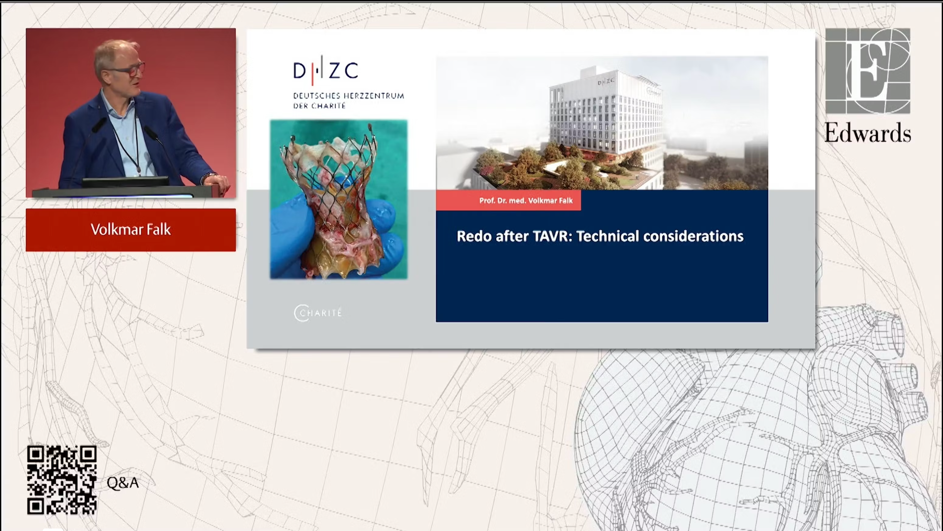Click the Charité logo at slide bottom
This screenshot has height=531, width=943.
pos(318,313)
